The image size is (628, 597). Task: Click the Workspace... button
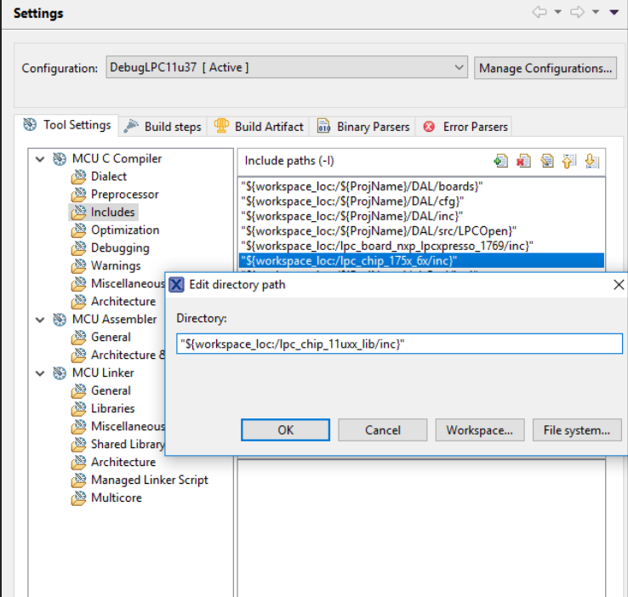click(480, 430)
